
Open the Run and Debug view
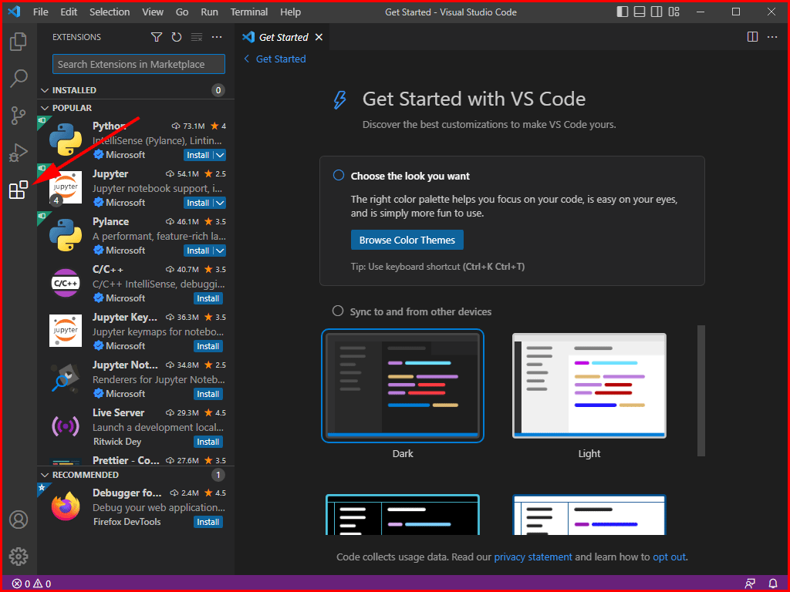click(x=19, y=153)
